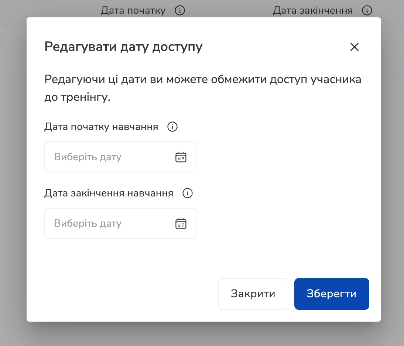Viewport: 404px width, 346px height.
Task: Click the label 'Дата початку навчання'
Action: pos(102,127)
